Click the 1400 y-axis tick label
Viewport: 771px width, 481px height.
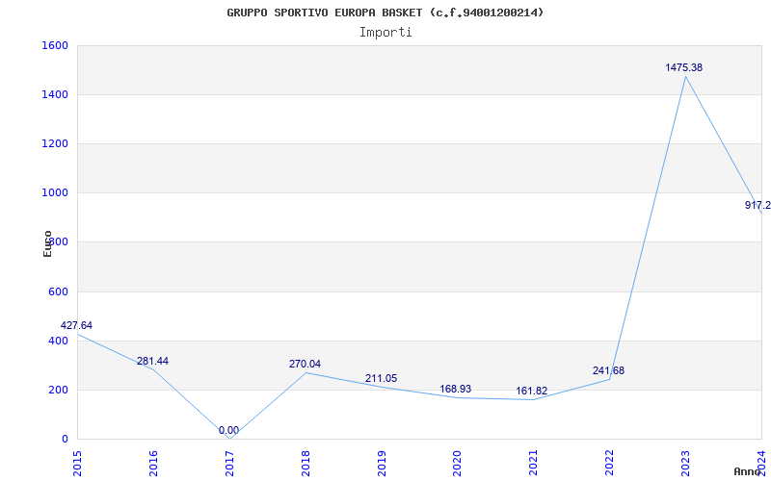click(x=55, y=94)
